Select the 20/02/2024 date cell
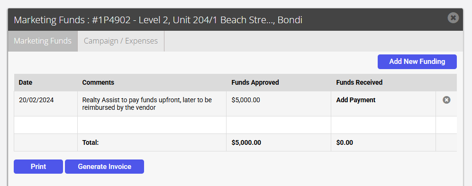 coord(46,104)
